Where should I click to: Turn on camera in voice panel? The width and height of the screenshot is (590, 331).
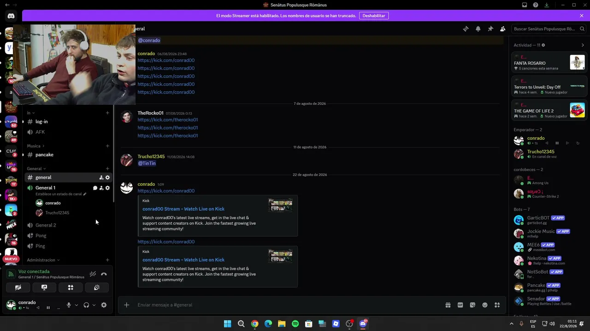pyautogui.click(x=18, y=287)
